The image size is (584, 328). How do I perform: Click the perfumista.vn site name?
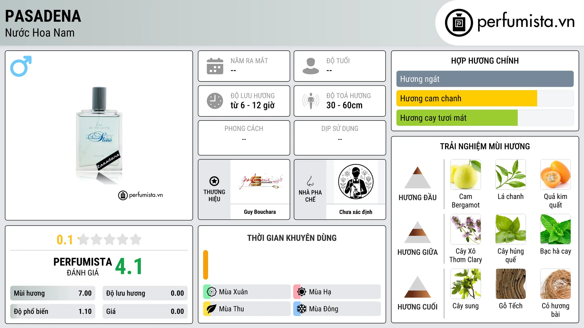[x=526, y=22]
